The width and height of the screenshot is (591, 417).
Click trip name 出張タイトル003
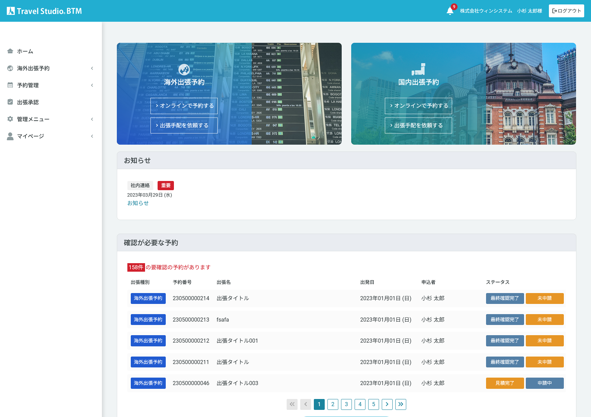(x=237, y=383)
